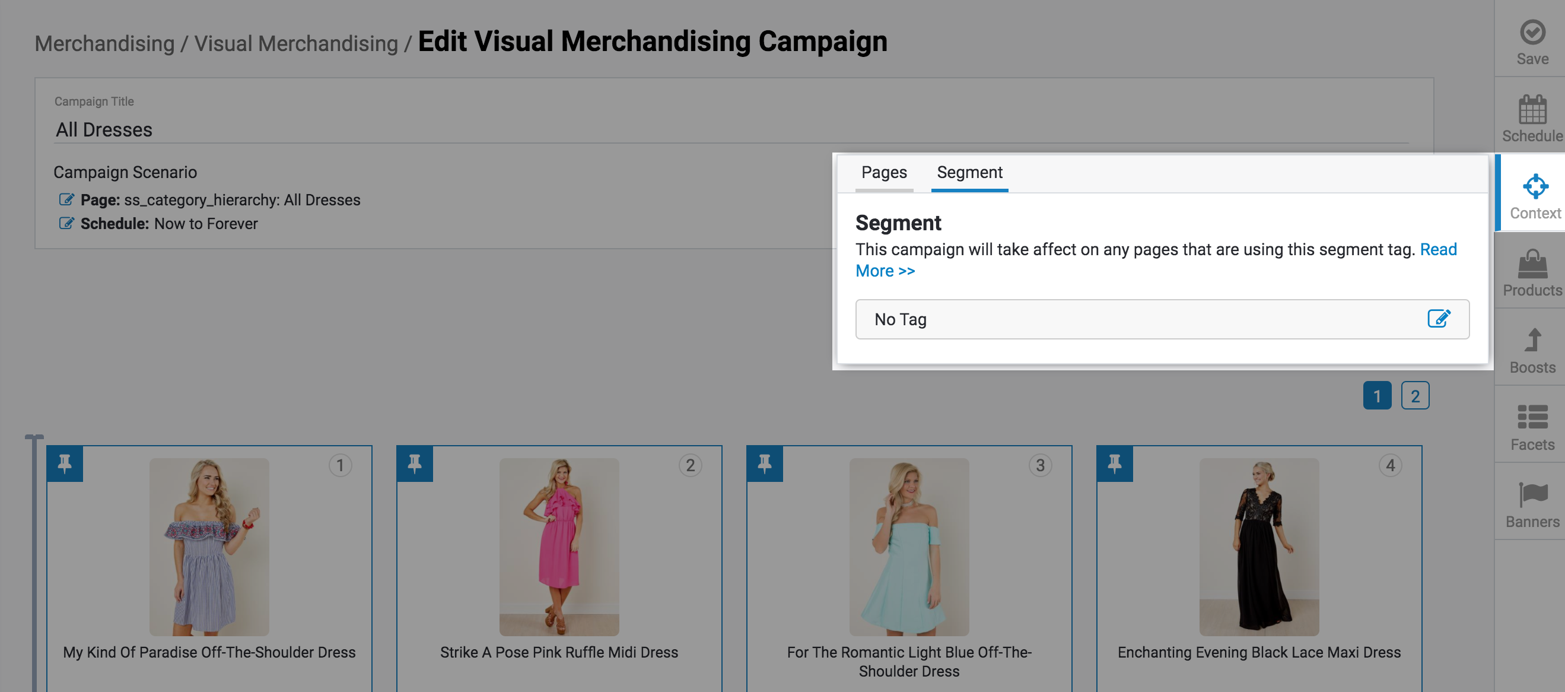Viewport: 1565px width, 692px height.
Task: Unpin the Strike A Pose Pink Ruffle Midi Dress
Action: (x=414, y=464)
